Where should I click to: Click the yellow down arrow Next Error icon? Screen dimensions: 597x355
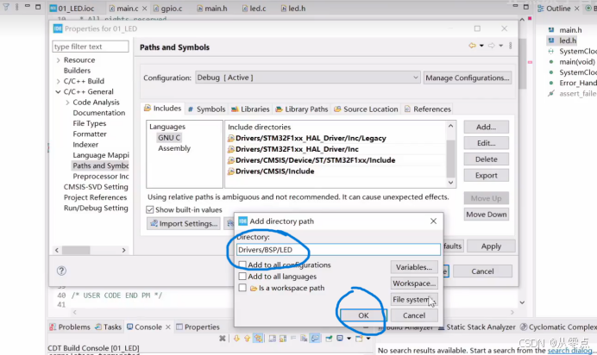pos(236,339)
